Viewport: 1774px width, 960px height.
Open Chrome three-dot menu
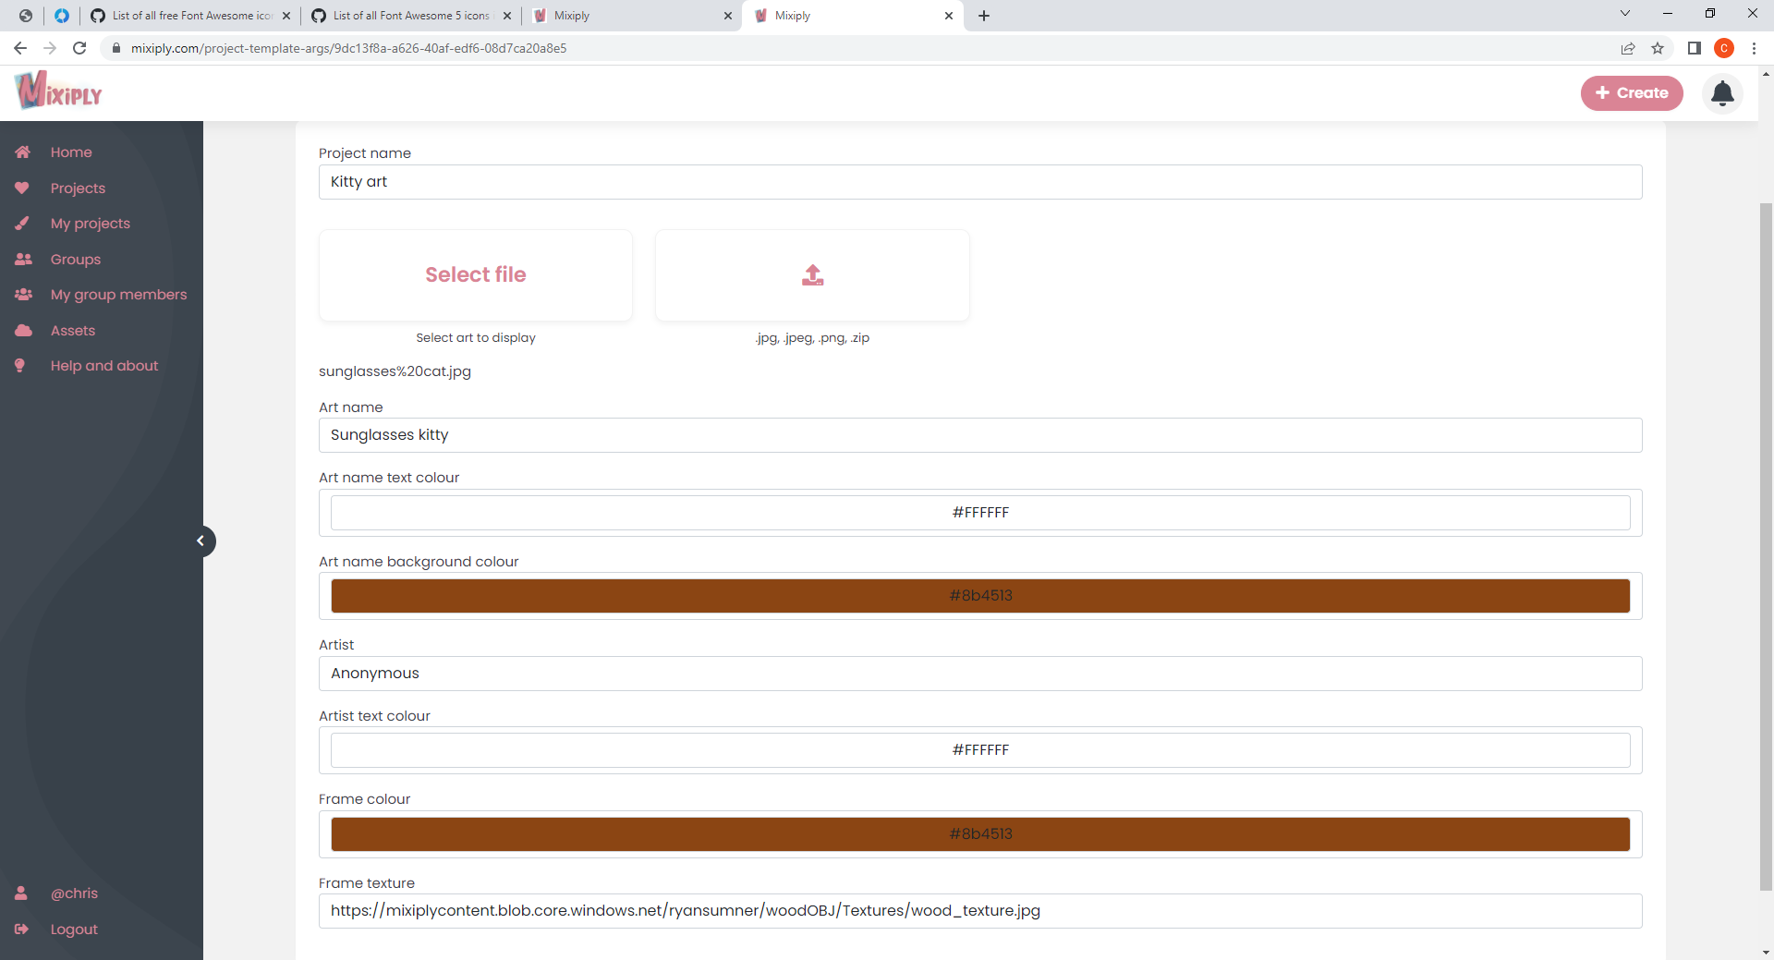click(1754, 48)
